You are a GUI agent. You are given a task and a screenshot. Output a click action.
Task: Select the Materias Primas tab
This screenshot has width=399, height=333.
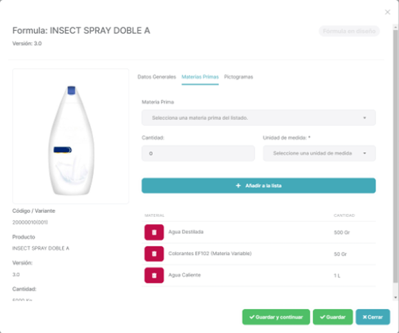coord(200,77)
